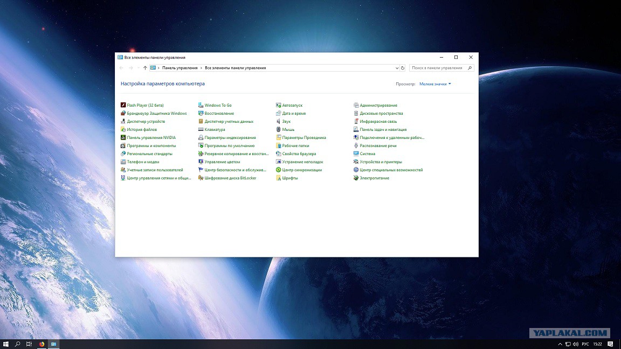The width and height of the screenshot is (621, 349).
Task: Click Дисковые пространства link
Action: point(382,113)
